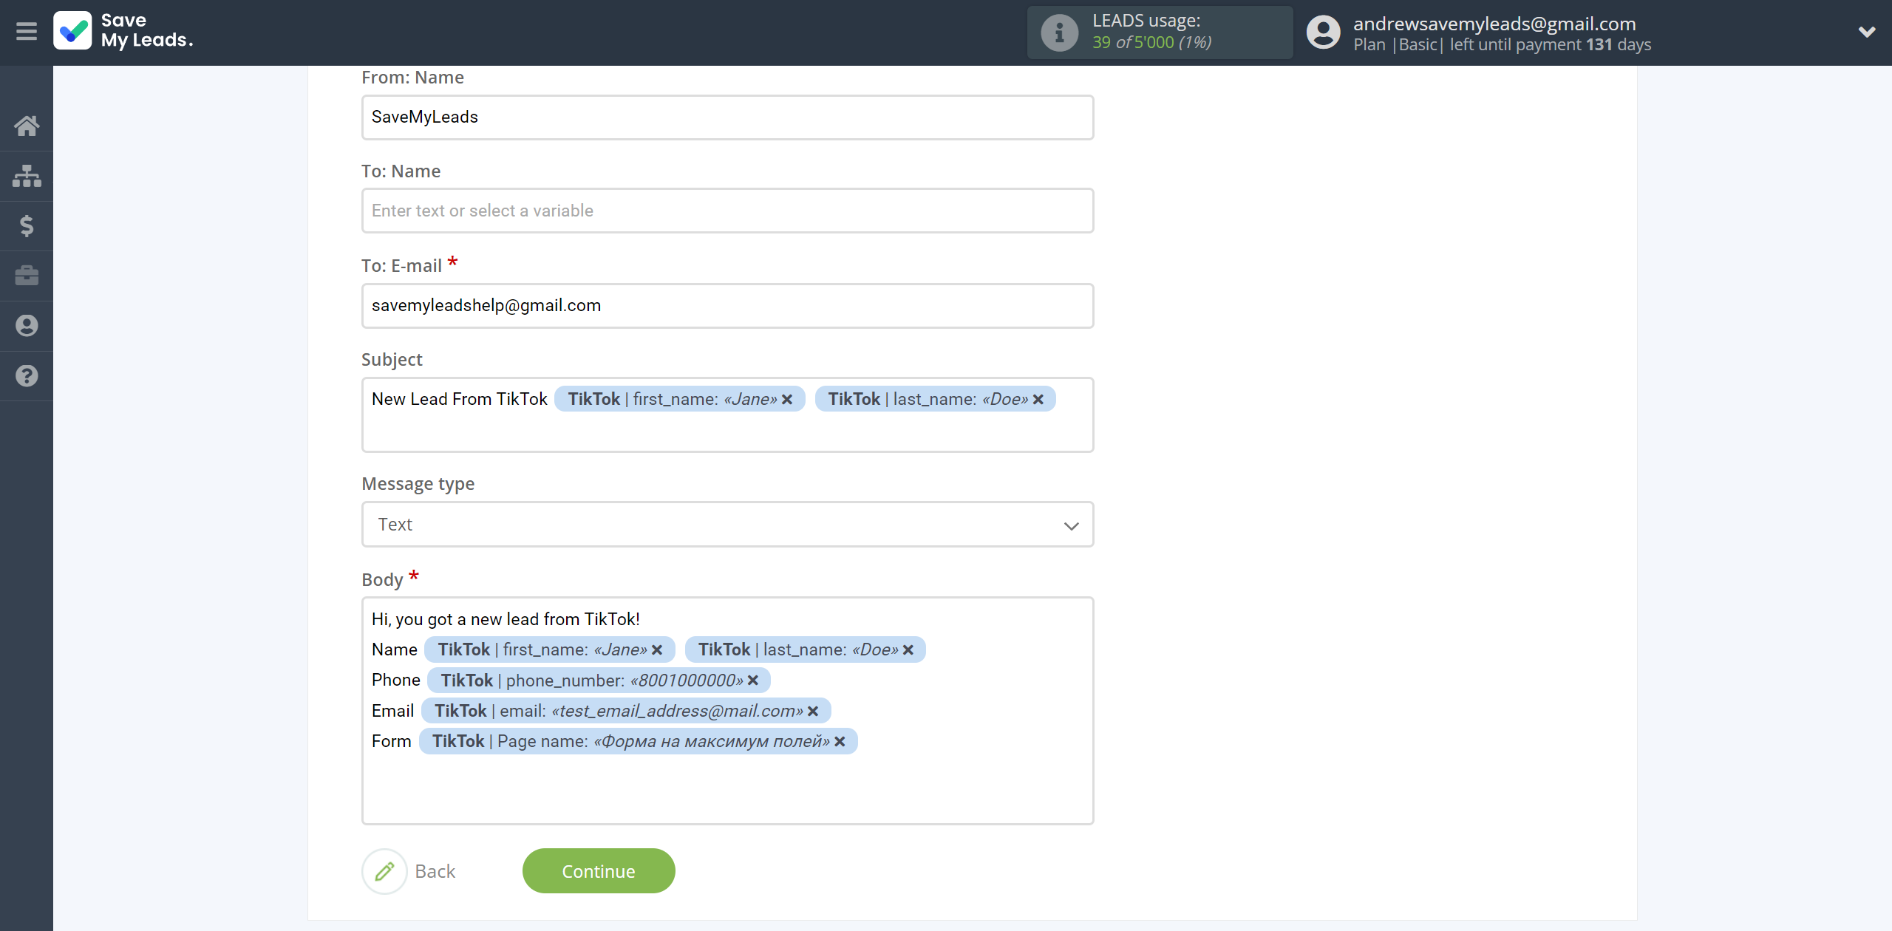Click the LEADS usage info icon
Image resolution: width=1892 pixels, height=931 pixels.
click(x=1059, y=33)
